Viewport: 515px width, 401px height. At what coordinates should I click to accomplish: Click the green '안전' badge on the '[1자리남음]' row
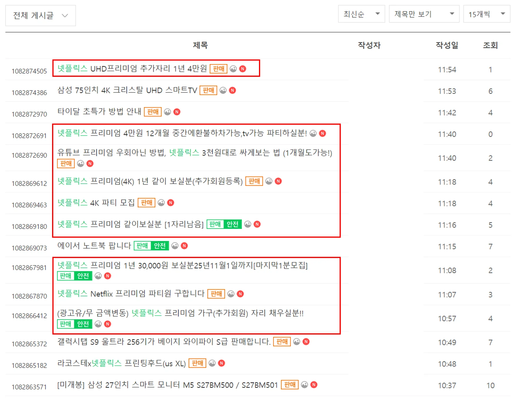pyautogui.click(x=232, y=224)
